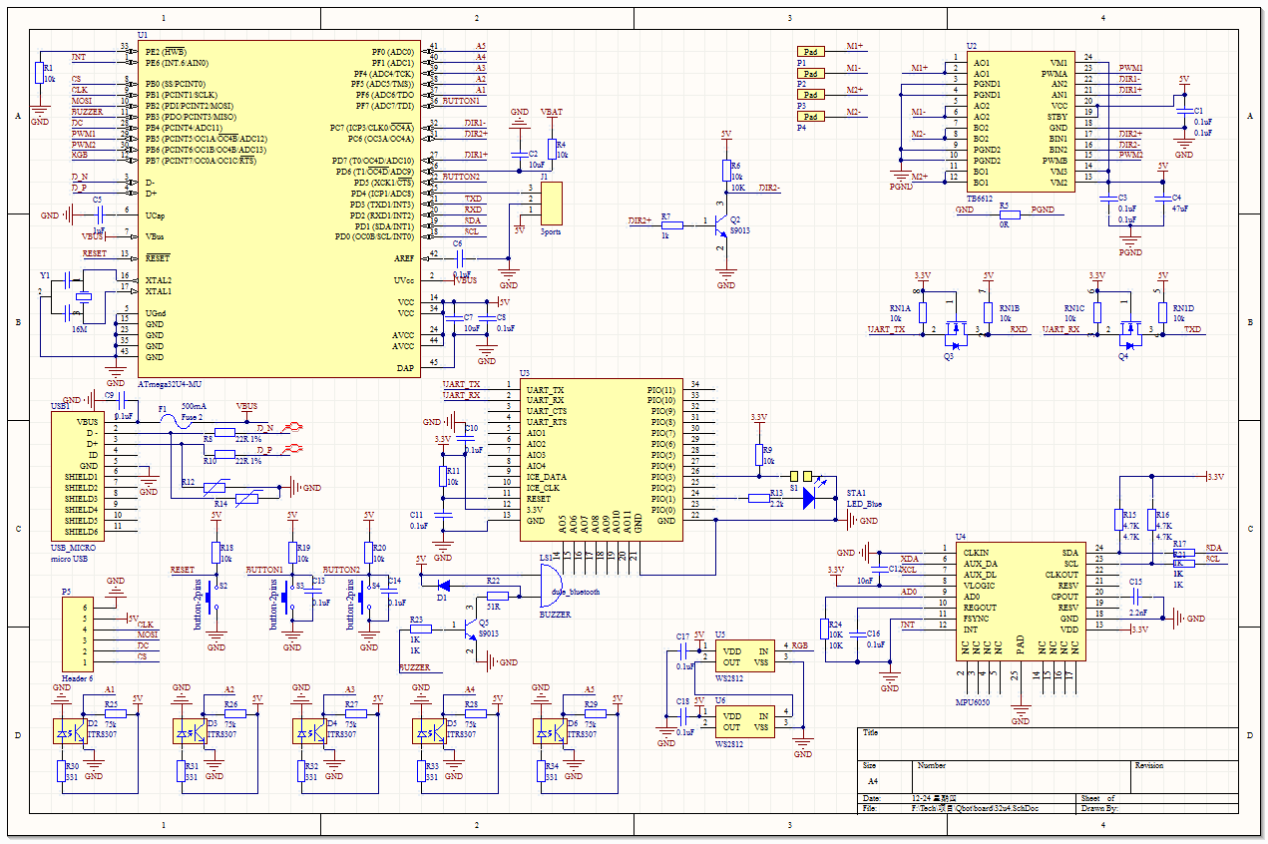This screenshot has height=844, width=1268.
Task: Select the Q2 S9013 transistor symbol
Action: tap(722, 226)
